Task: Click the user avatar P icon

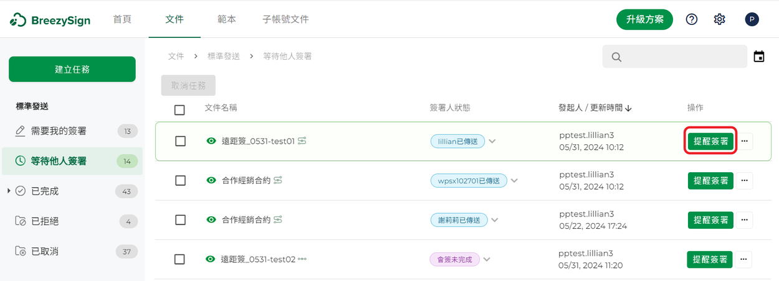Action: click(752, 19)
